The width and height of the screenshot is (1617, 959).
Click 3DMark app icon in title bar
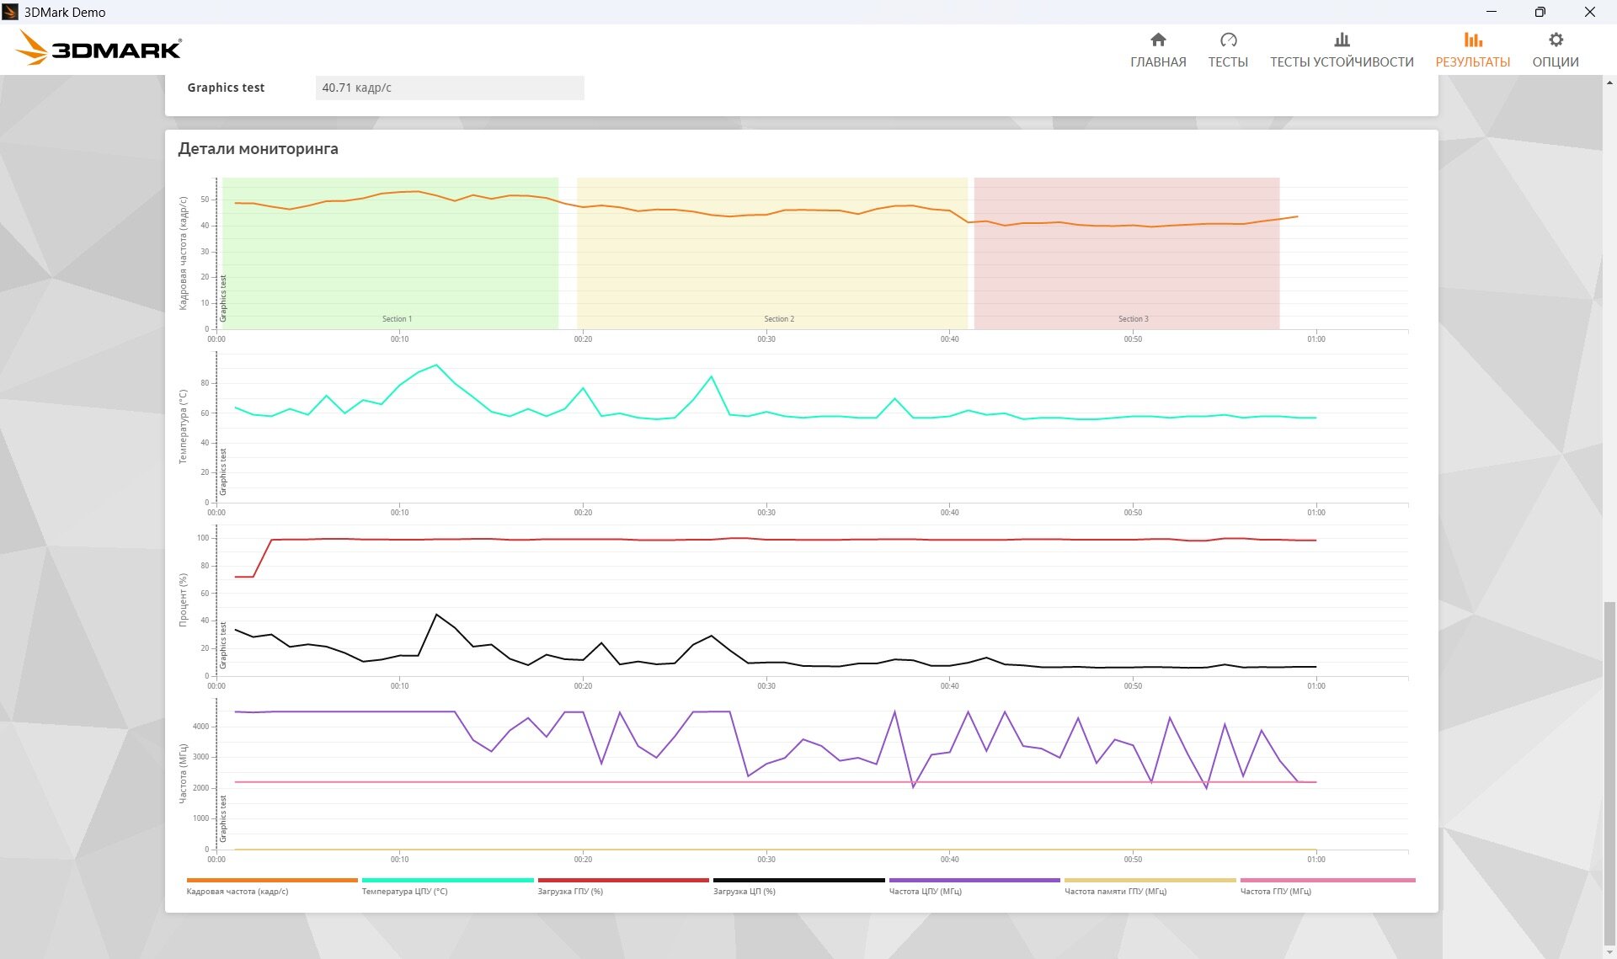10,12
